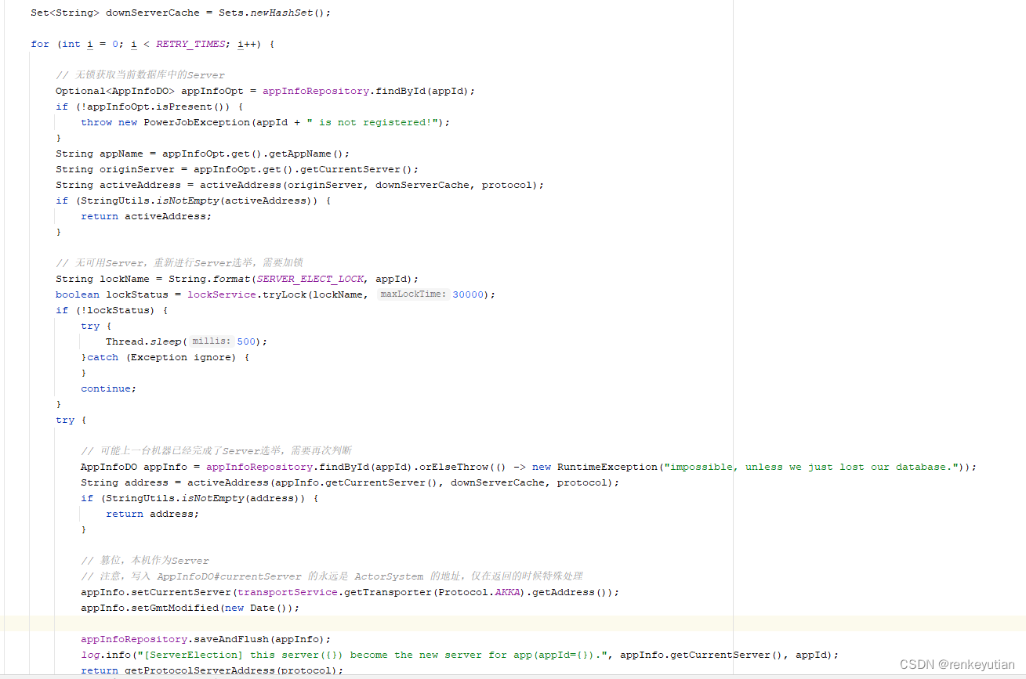The height and width of the screenshot is (679, 1026).
Task: Click the orElseThrow method call
Action: pyautogui.click(x=454, y=467)
